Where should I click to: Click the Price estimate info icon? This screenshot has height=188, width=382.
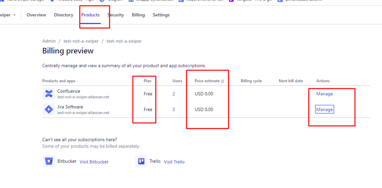pyautogui.click(x=223, y=81)
